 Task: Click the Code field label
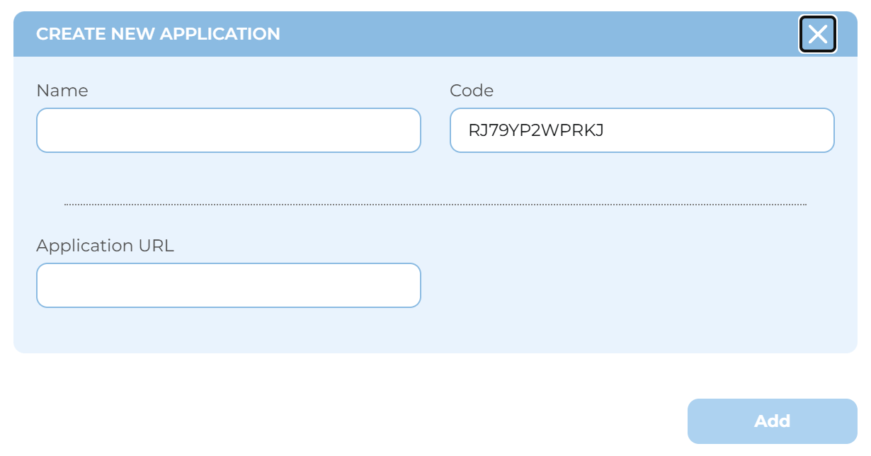coord(472,91)
